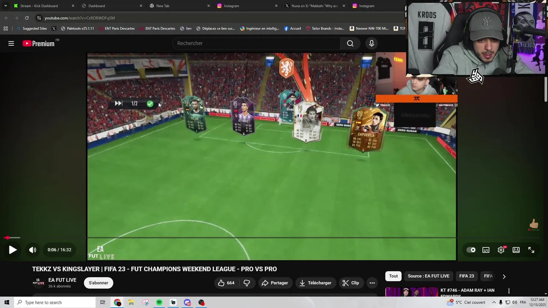The height and width of the screenshot is (308, 548).
Task: Open the FRA language input indicator
Action: point(523,302)
